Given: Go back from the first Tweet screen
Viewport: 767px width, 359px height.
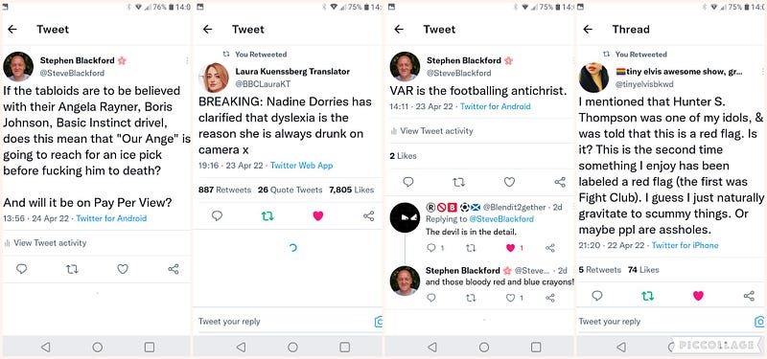Looking at the screenshot, I should click(12, 30).
